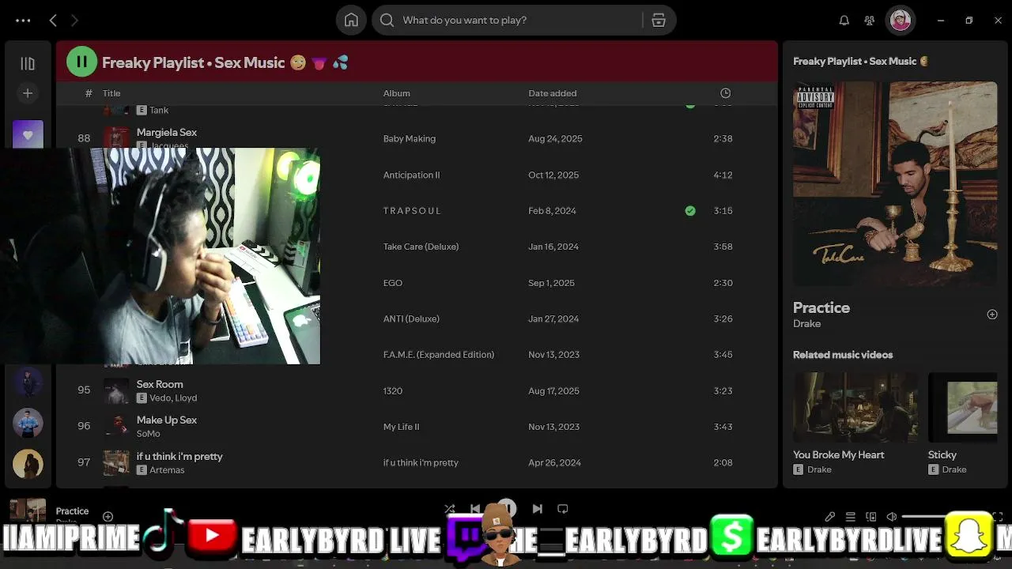1012x569 pixels.
Task: Open the if u think i'm pretty album link
Action: 421,463
